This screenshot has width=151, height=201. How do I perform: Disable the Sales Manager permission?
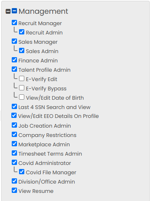pyautogui.click(x=14, y=41)
